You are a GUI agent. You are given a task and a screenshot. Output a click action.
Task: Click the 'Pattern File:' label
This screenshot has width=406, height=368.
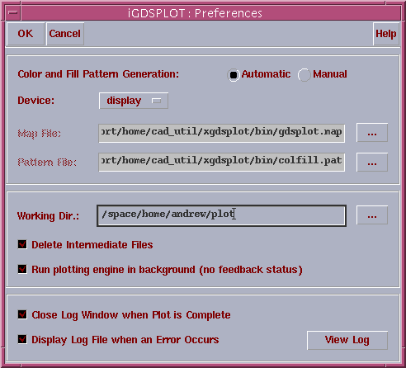pyautogui.click(x=47, y=163)
